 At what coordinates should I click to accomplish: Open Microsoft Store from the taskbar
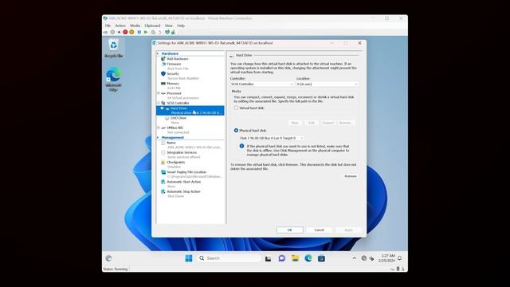click(x=321, y=258)
